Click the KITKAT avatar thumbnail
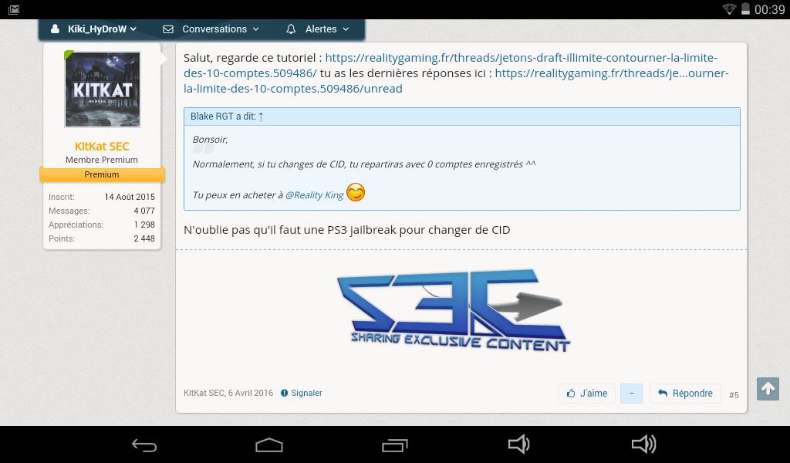This screenshot has width=790, height=463. click(x=103, y=90)
